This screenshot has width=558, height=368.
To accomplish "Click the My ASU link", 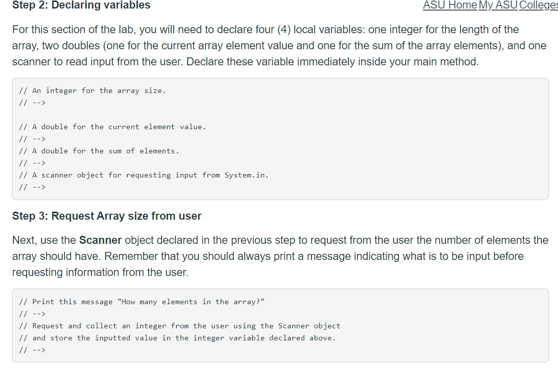I will click(498, 5).
